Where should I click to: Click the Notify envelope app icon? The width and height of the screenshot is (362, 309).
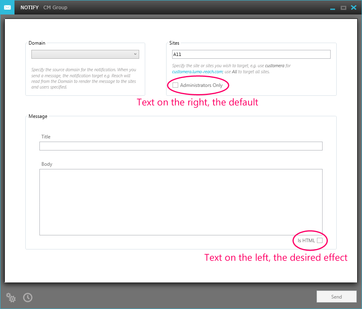7,7
